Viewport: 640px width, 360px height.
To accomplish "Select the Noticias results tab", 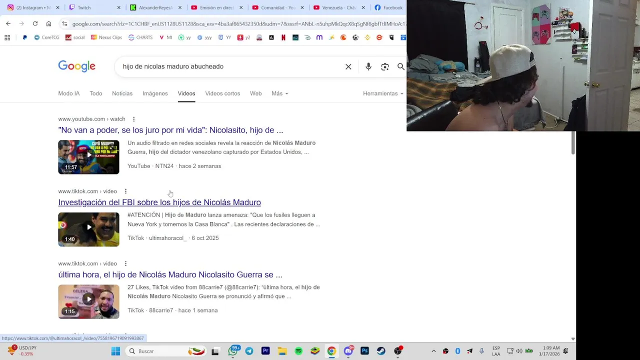I will coord(122,93).
